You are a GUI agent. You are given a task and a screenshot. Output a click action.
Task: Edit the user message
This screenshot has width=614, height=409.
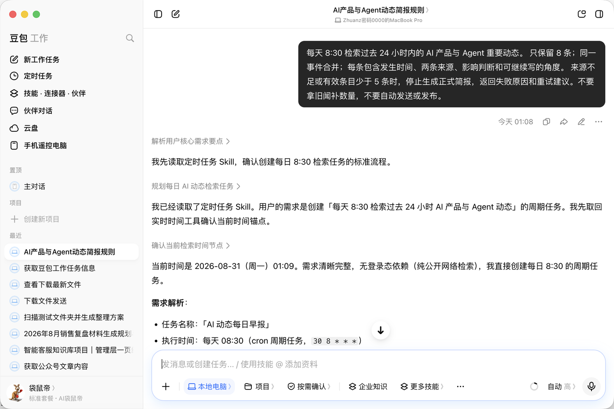(581, 122)
